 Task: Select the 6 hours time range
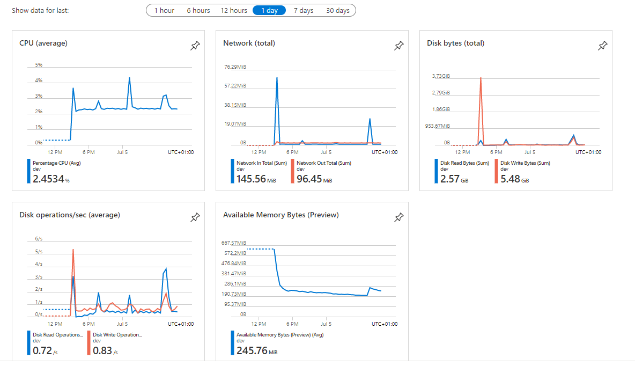[198, 10]
